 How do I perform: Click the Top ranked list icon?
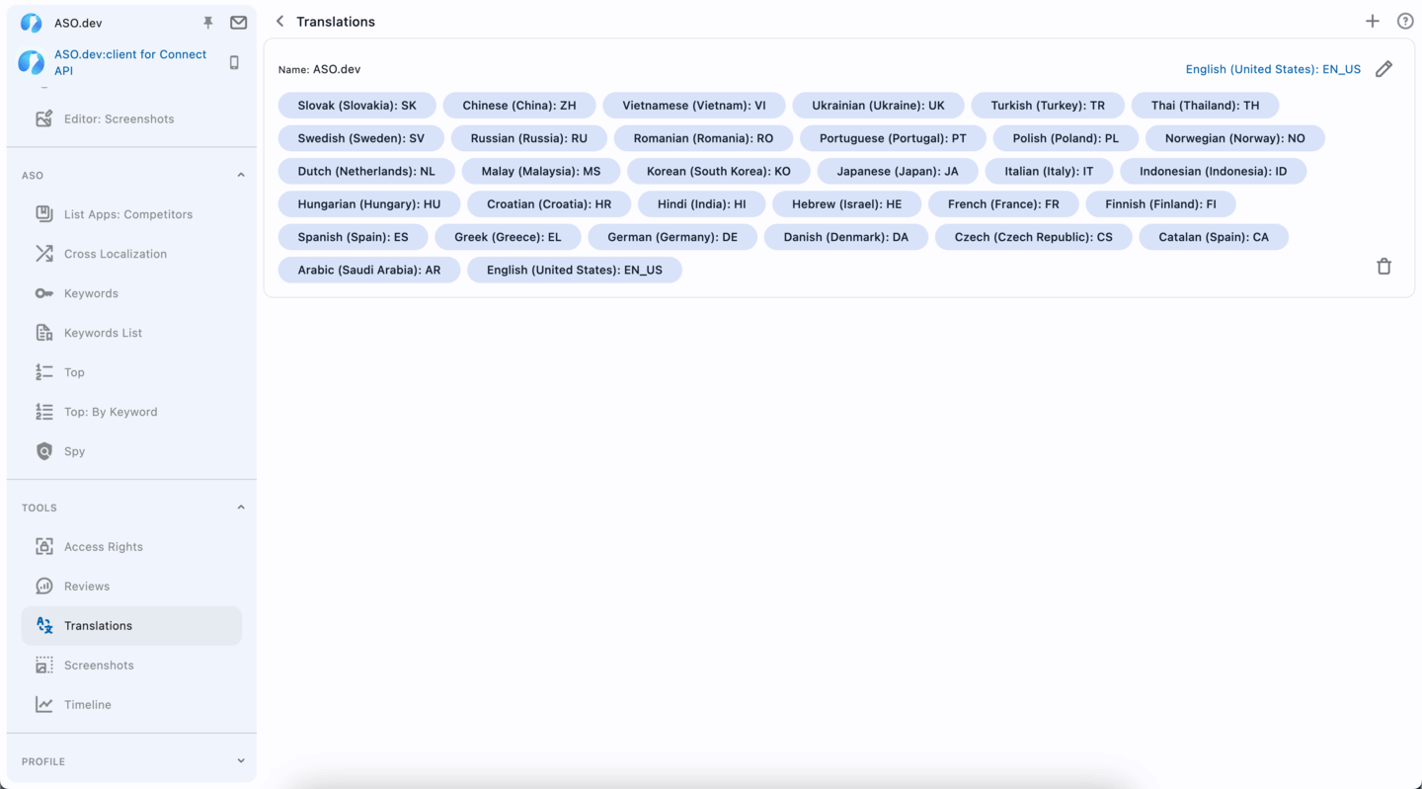coord(44,372)
